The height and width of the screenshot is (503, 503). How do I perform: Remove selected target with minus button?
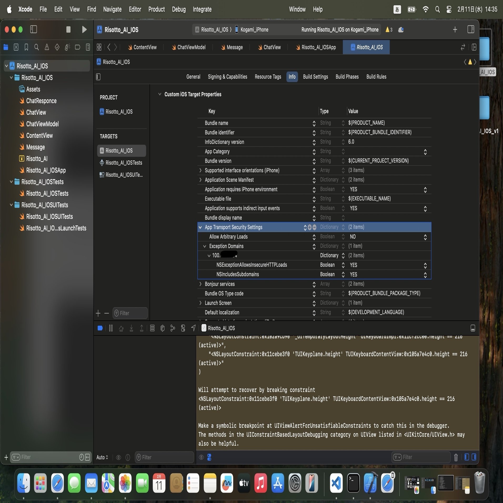[x=107, y=313]
